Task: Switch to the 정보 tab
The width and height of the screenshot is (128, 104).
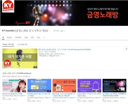Action: (x=39, y=38)
